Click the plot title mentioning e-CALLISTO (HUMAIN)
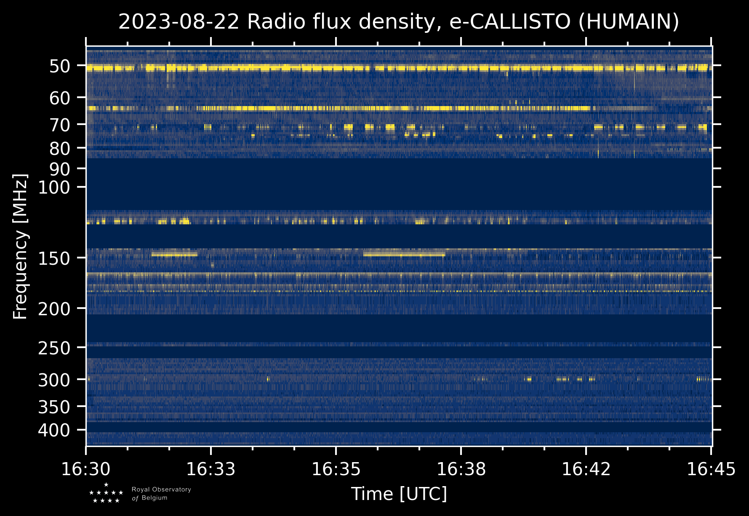 [399, 22]
